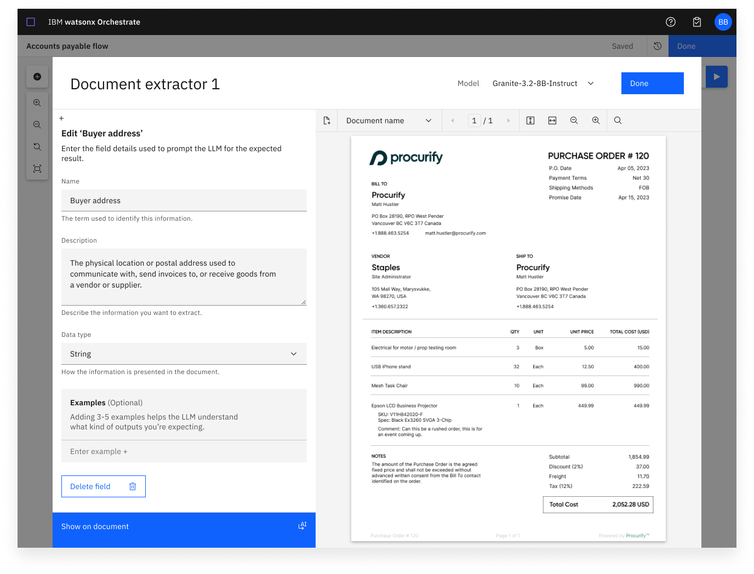
Task: Click the Delete field button
Action: click(x=104, y=486)
